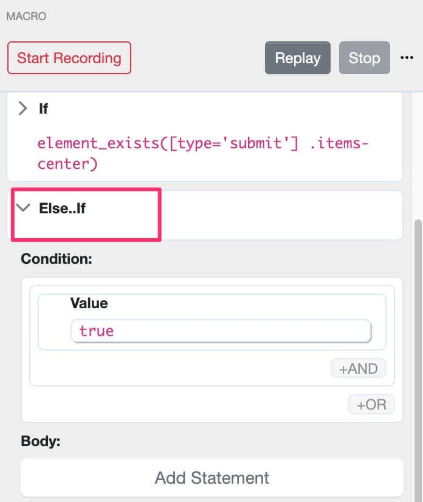This screenshot has height=502, width=423.
Task: Click the Condition: heading
Action: pos(56,259)
